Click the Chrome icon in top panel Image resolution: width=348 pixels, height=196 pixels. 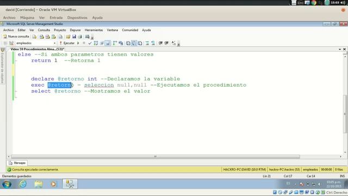tap(314, 3)
